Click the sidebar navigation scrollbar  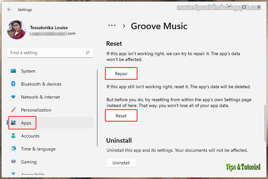click(x=97, y=108)
